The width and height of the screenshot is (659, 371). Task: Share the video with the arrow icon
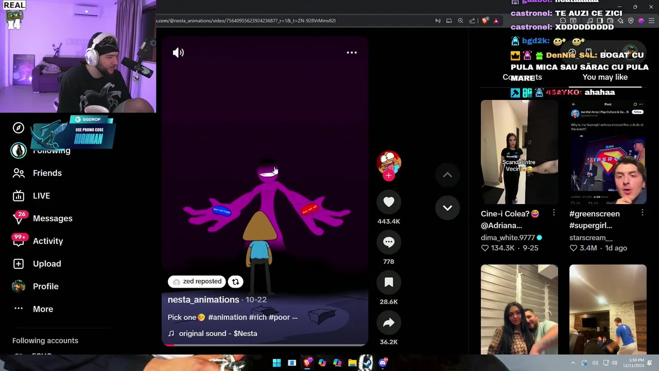click(x=389, y=323)
